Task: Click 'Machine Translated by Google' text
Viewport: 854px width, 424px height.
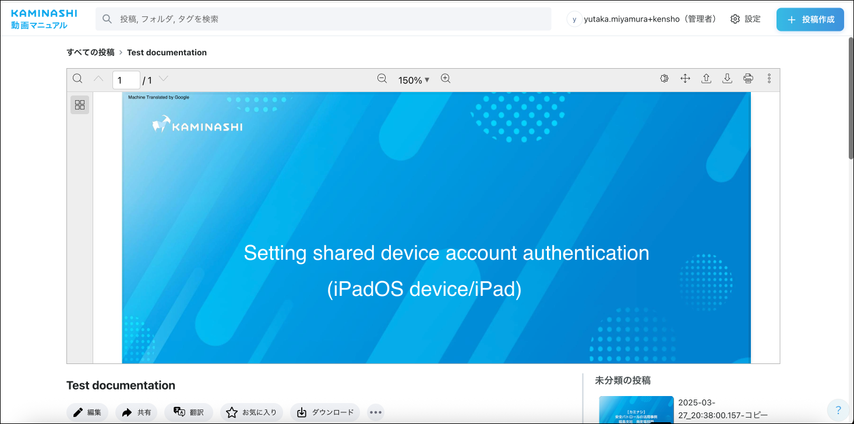Action: [158, 97]
